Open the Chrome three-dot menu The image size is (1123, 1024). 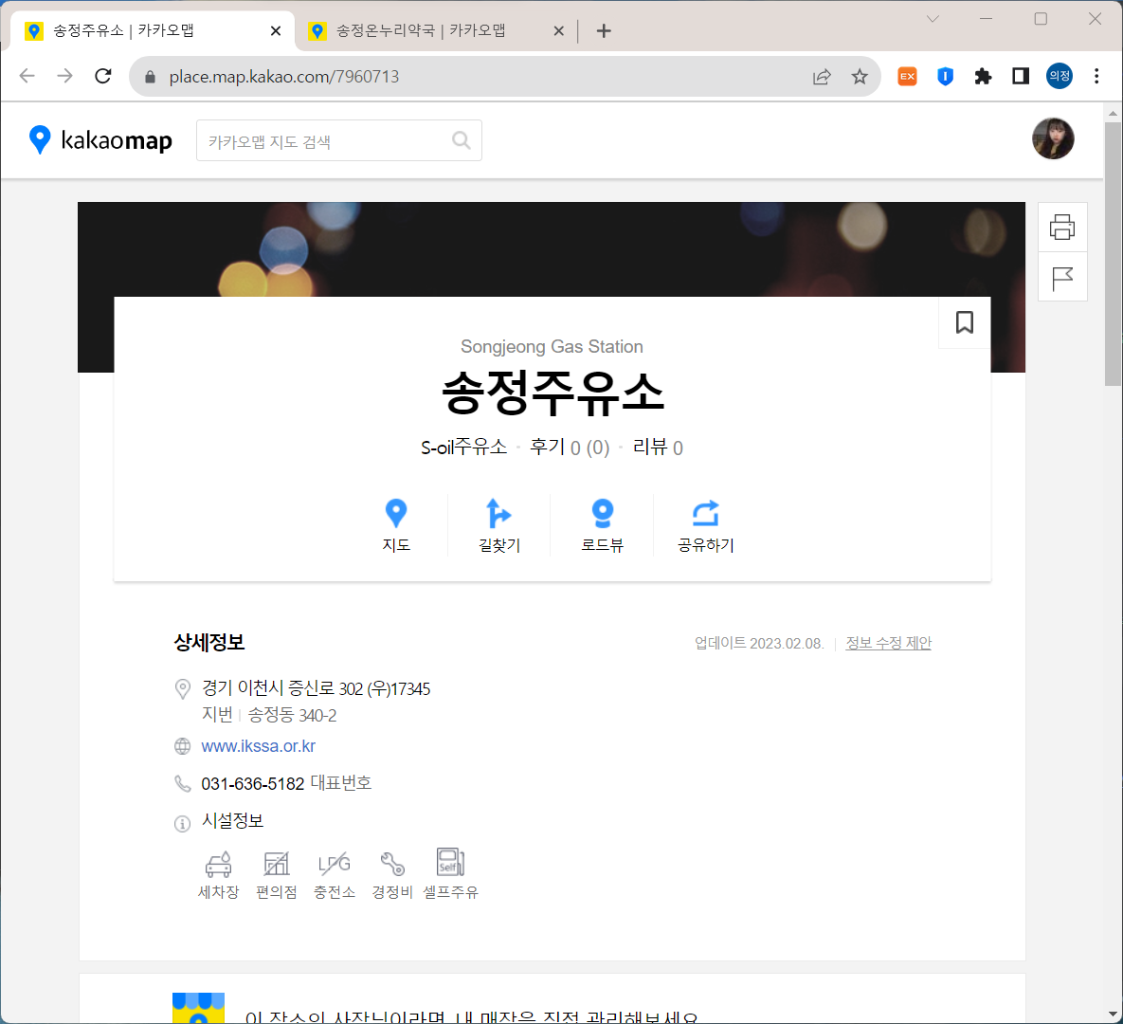1096,76
